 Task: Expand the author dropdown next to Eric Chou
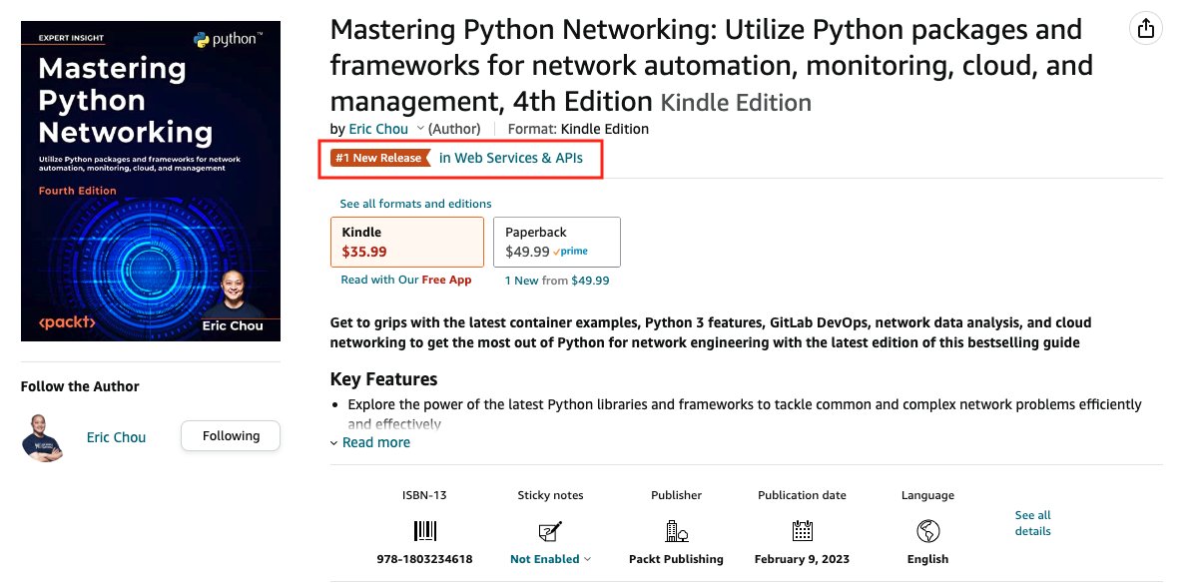(x=420, y=129)
